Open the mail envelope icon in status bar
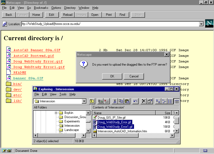214x154 pixels. 205,151
